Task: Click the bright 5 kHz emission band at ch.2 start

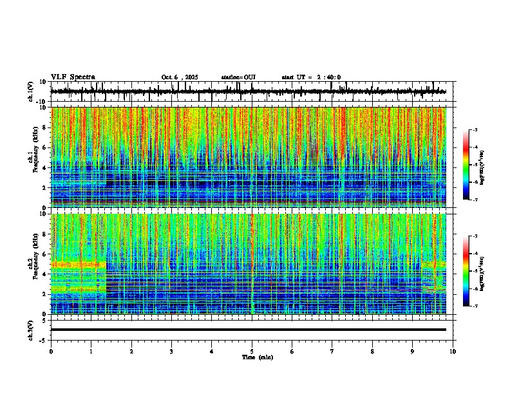Action: tap(79, 265)
